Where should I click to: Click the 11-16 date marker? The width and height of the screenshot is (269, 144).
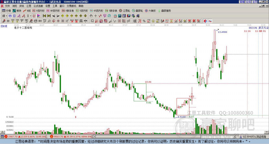247,31
